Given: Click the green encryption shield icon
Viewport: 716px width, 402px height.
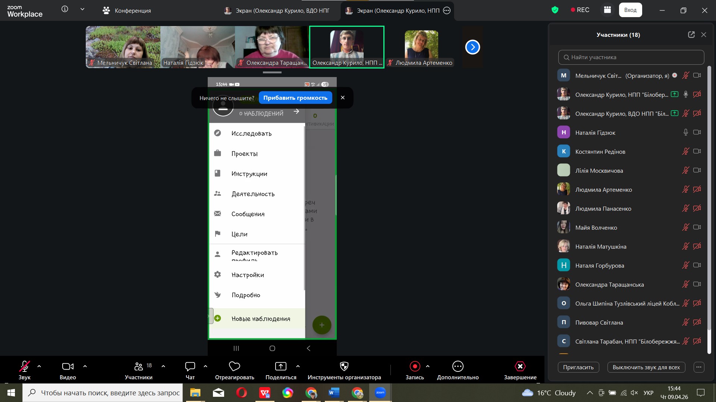Looking at the screenshot, I should pos(555,10).
